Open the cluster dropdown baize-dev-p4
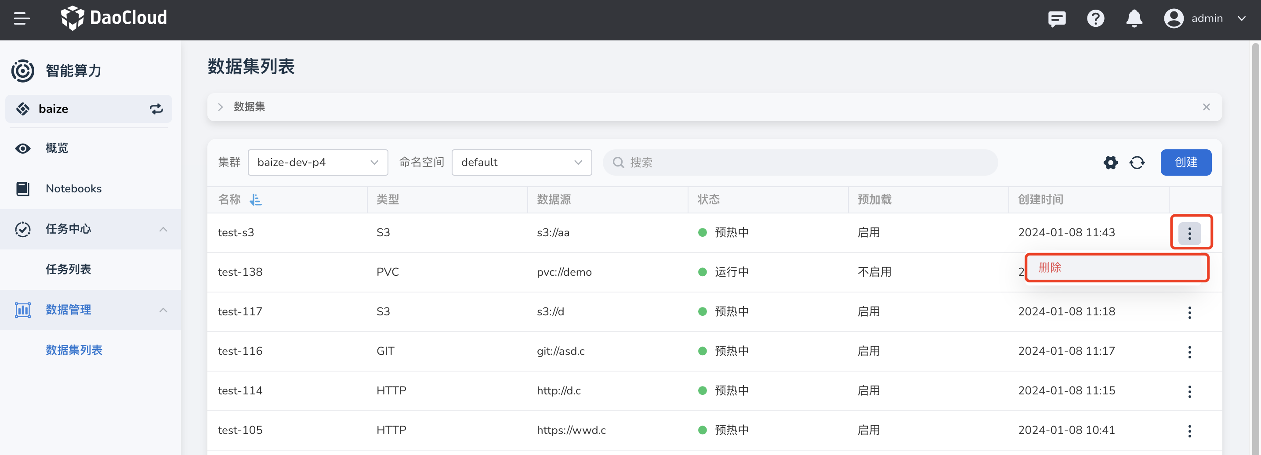This screenshot has height=455, width=1261. [x=318, y=162]
